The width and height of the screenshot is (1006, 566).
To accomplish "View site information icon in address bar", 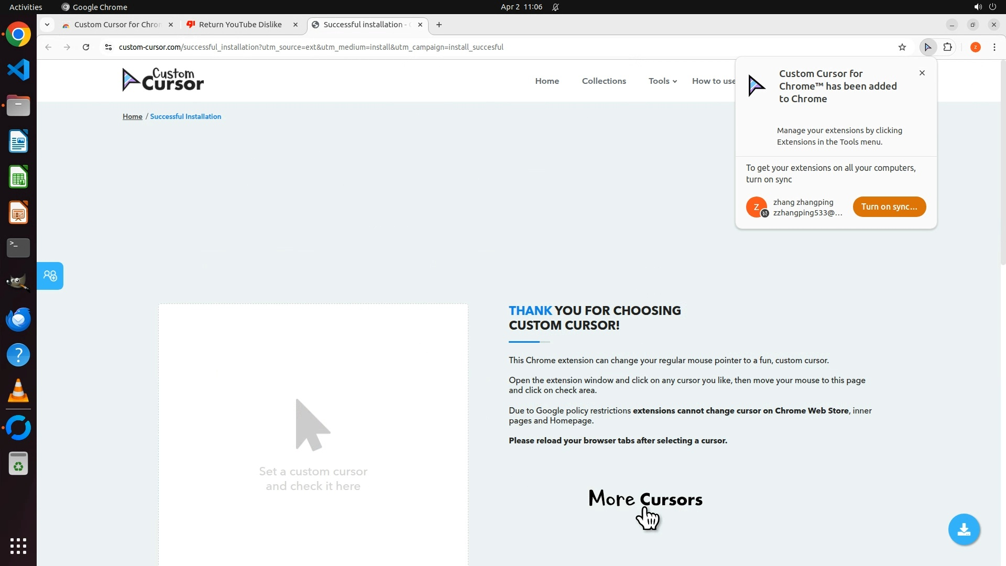I will (108, 47).
